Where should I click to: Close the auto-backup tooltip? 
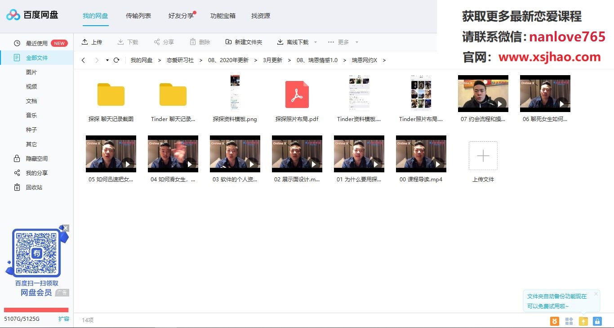596,294
